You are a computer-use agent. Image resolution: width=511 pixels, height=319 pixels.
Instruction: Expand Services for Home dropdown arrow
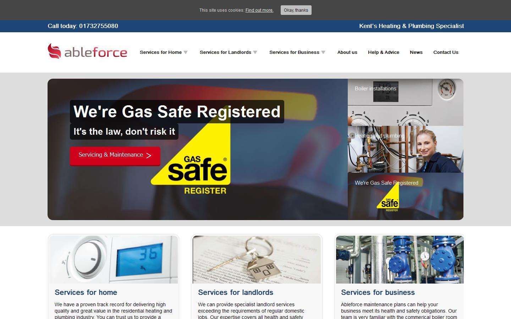pyautogui.click(x=186, y=52)
